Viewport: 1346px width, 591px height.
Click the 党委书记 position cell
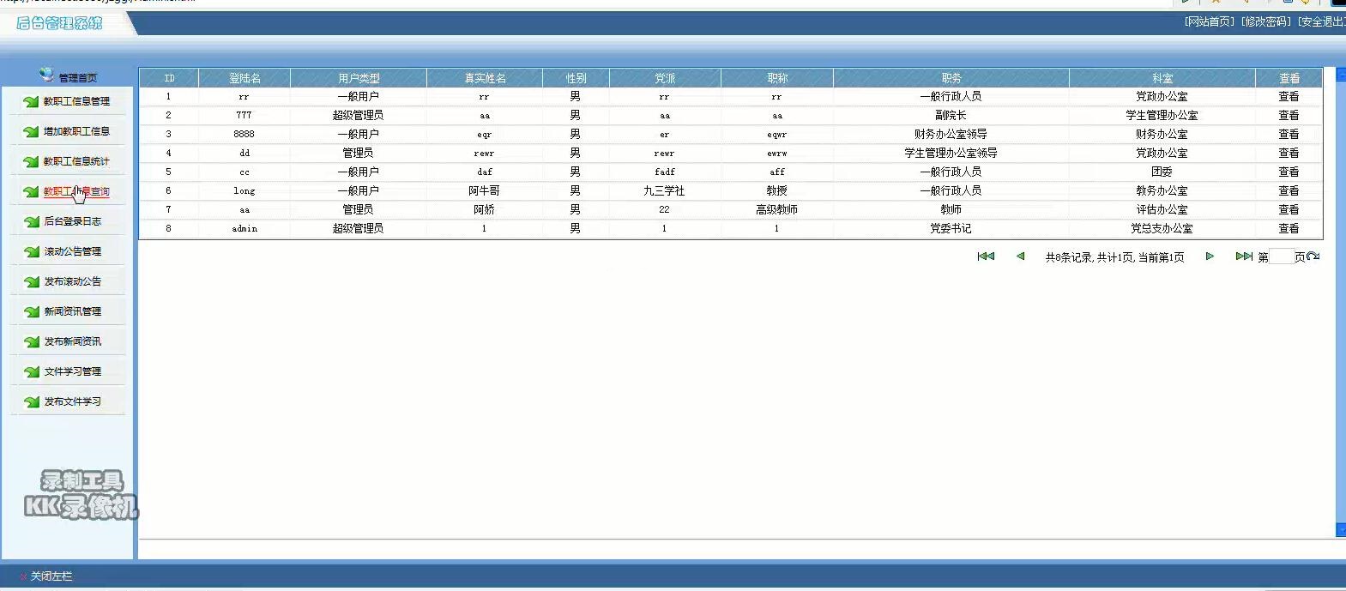pyautogui.click(x=951, y=228)
